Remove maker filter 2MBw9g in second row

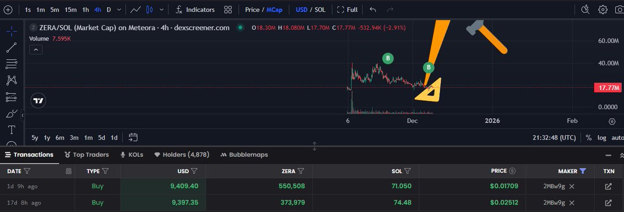[572, 203]
